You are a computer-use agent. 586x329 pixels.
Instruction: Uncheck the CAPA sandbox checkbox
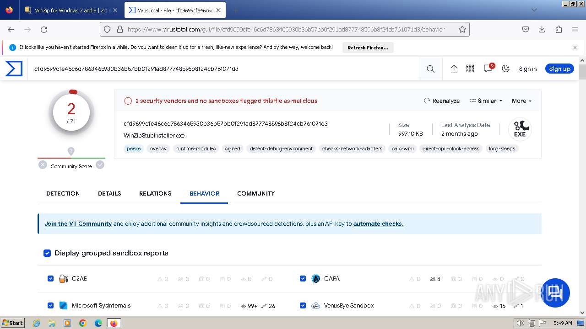(303, 278)
